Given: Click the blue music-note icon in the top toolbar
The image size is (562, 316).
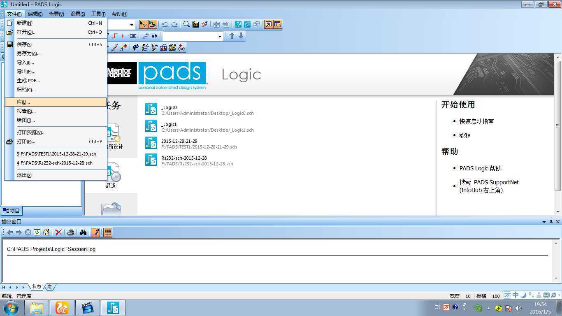Looking at the screenshot, I should click(238, 24).
